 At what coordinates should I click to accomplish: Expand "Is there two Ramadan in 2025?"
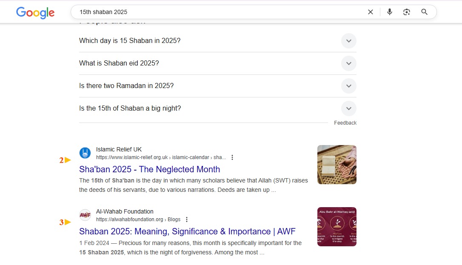click(x=348, y=86)
